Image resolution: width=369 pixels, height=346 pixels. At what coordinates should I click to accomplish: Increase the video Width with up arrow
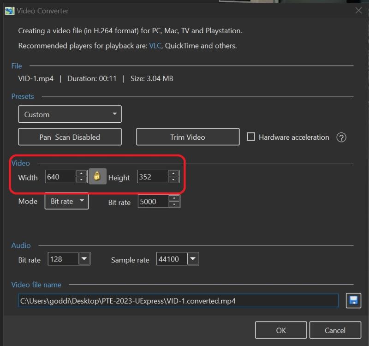click(x=82, y=174)
